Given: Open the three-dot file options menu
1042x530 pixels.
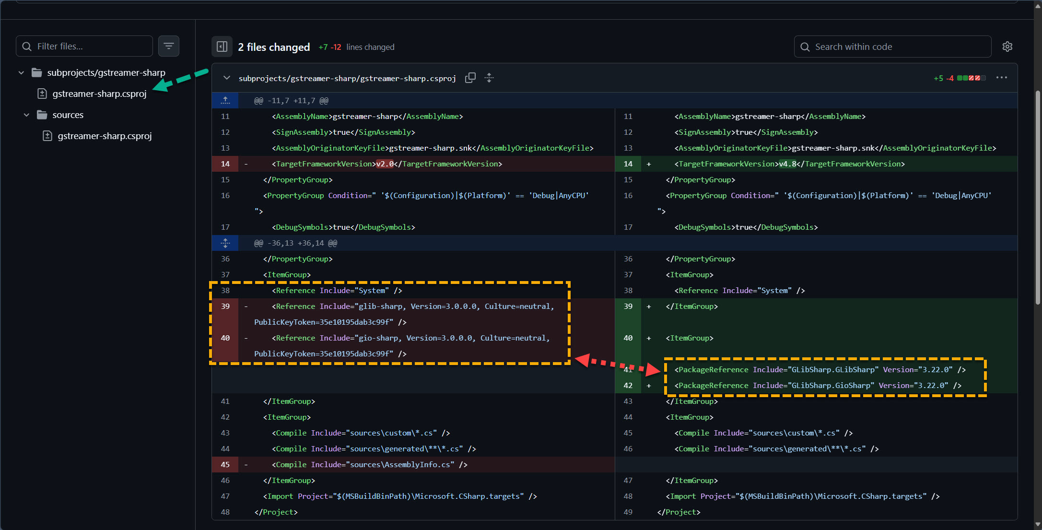Looking at the screenshot, I should coord(1001,78).
